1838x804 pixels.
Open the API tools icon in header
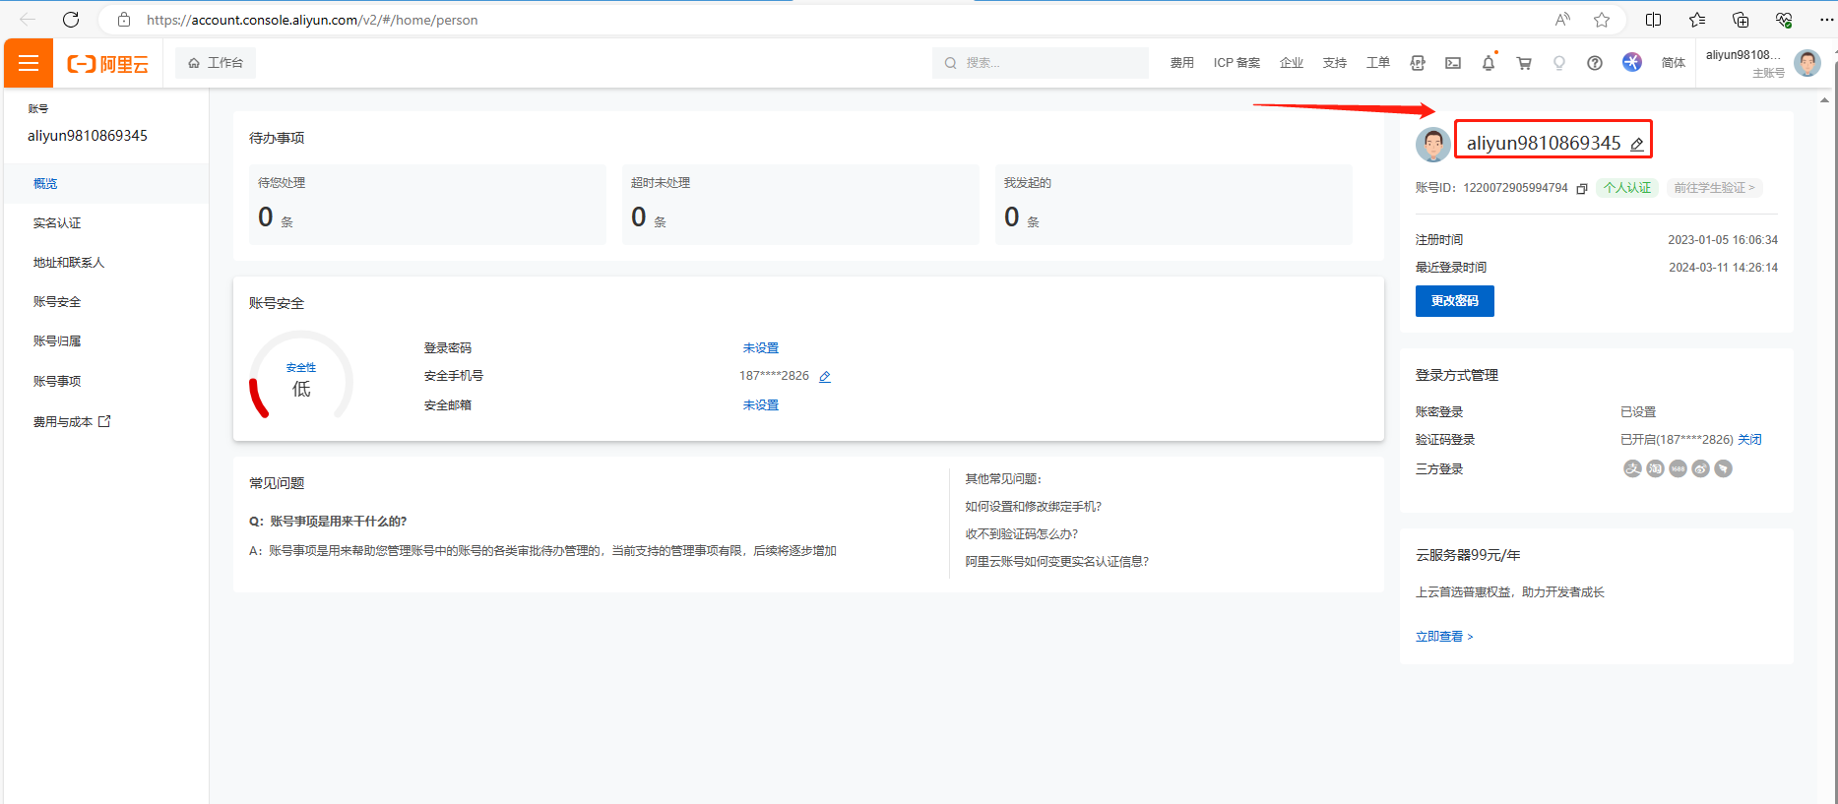pyautogui.click(x=1418, y=63)
